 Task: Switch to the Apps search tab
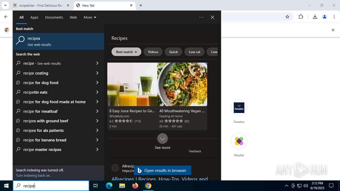click(34, 17)
